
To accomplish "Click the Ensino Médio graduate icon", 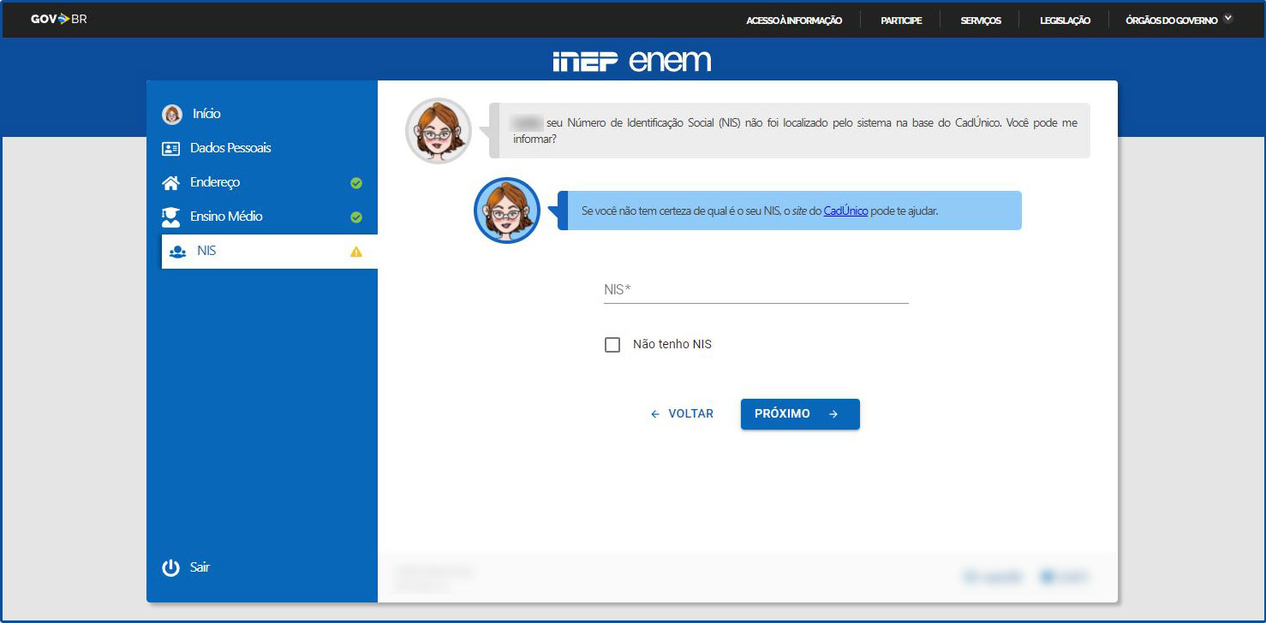I will [171, 217].
